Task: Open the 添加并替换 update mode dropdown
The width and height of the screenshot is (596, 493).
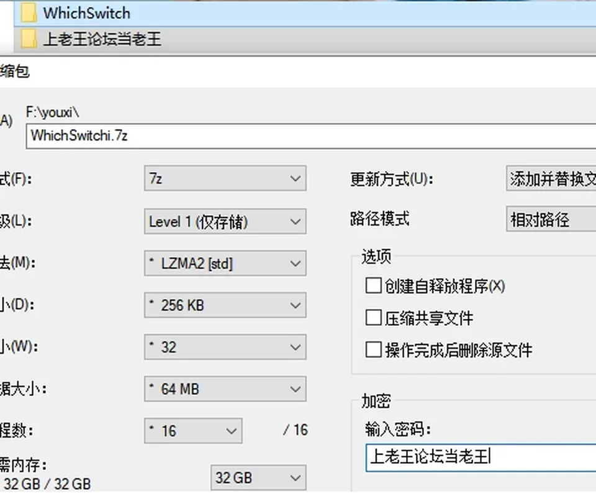Action: click(x=551, y=178)
